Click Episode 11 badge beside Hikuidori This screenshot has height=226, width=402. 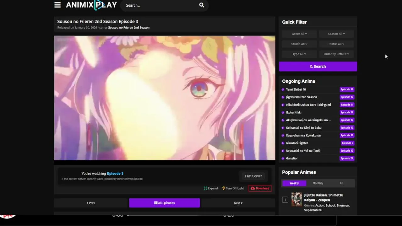347,105
